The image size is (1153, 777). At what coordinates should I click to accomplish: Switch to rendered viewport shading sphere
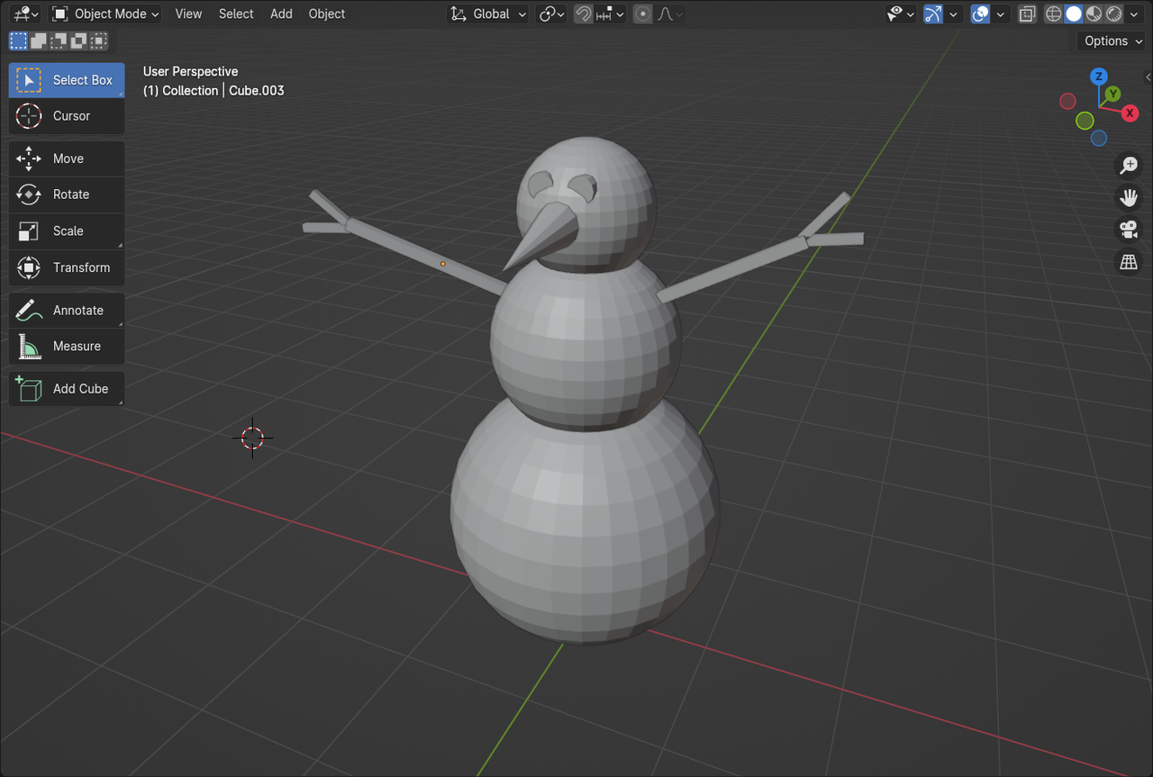[x=1113, y=14]
